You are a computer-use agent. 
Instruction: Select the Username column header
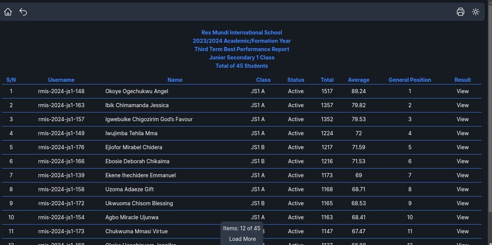tap(61, 80)
